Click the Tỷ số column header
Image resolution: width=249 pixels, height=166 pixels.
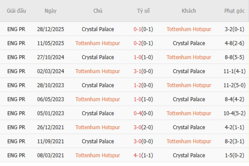[x=143, y=11]
